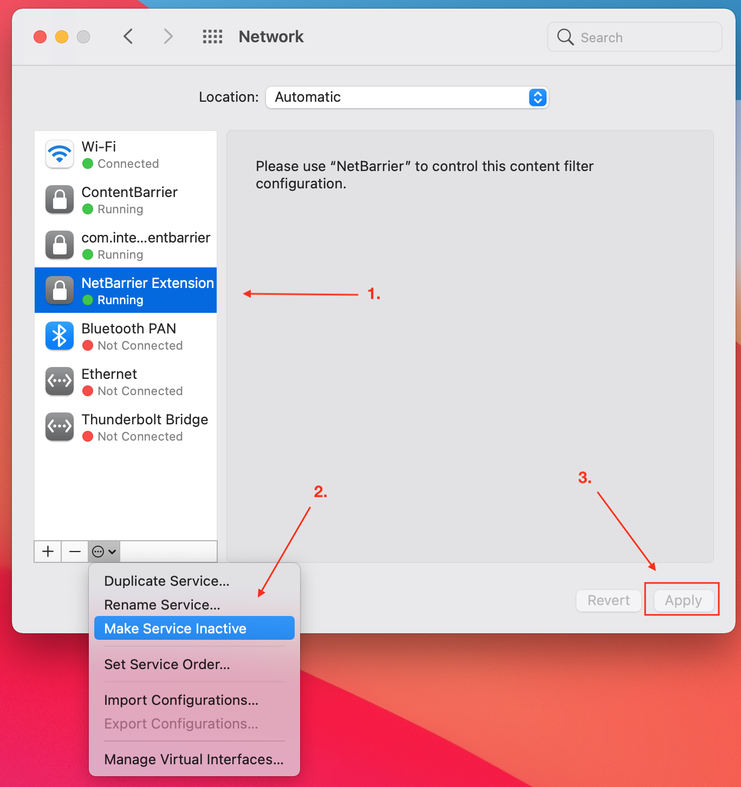Show all preferences grid icon

pyautogui.click(x=212, y=37)
